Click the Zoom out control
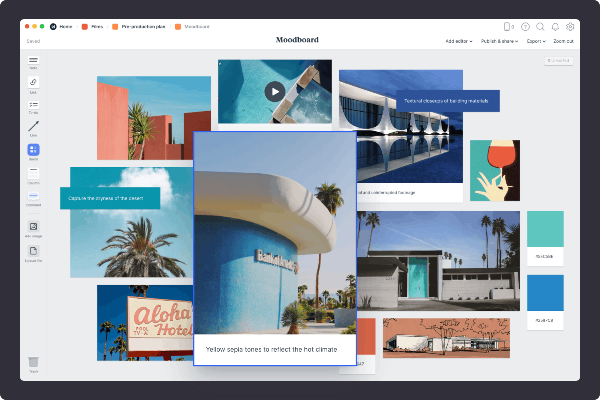Viewport: 600px width, 400px height. (x=563, y=41)
